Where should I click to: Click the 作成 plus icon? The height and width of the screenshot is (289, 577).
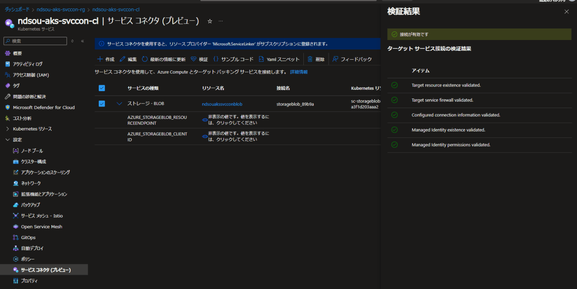[x=100, y=59]
